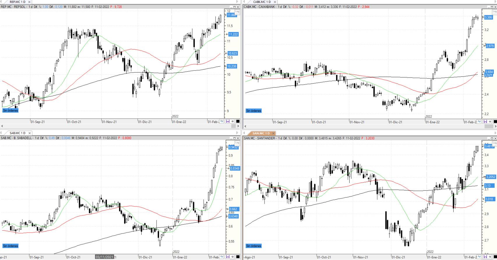This screenshot has width=497, height=260.
Task: Open the black color swatch in Caixabank chart
Action: pos(495,122)
